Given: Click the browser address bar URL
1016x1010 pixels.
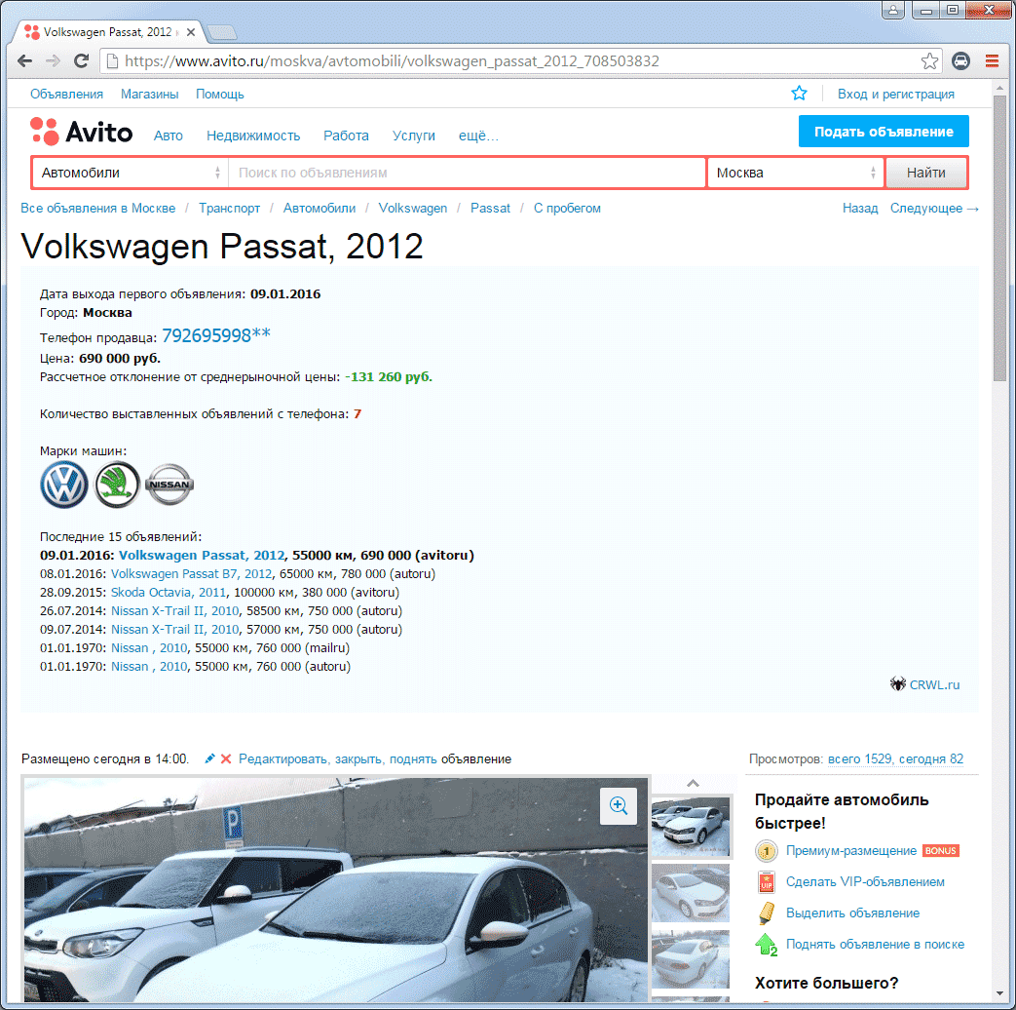Looking at the screenshot, I should (x=392, y=61).
